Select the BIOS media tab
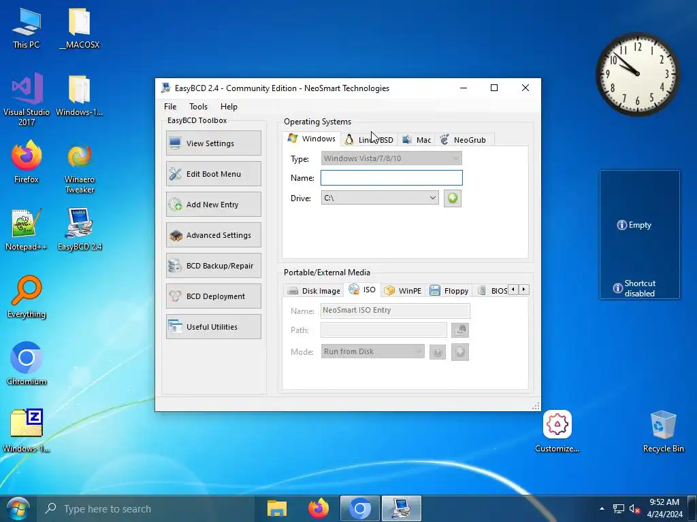 click(x=491, y=291)
